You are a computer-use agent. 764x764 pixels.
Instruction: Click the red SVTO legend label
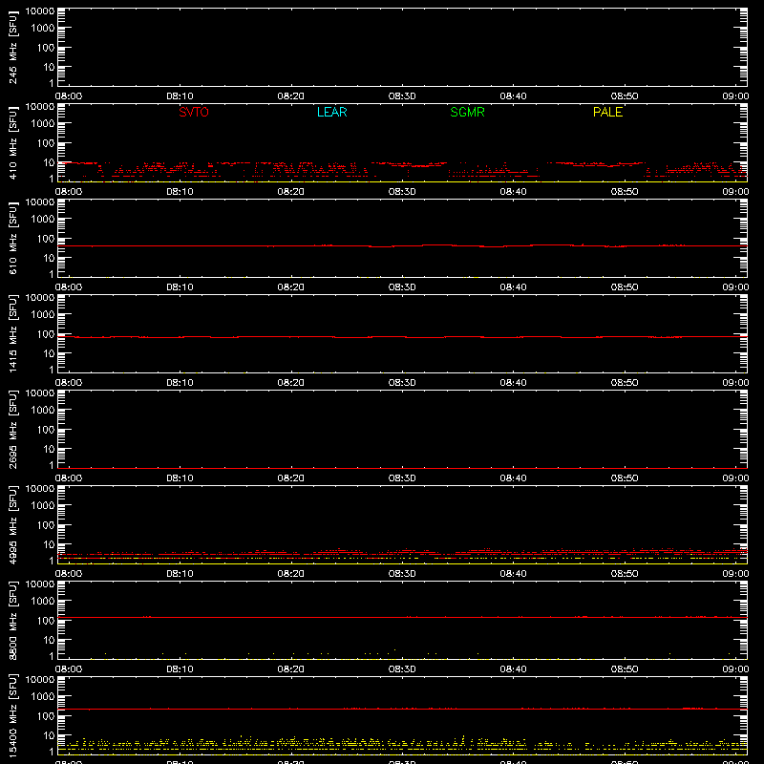click(x=194, y=112)
